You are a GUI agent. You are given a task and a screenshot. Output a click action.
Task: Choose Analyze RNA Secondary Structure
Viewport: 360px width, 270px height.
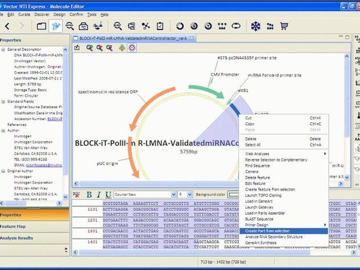(x=283, y=237)
